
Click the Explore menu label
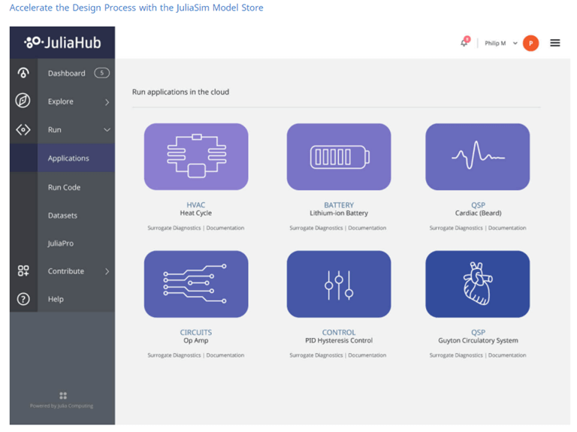tap(60, 101)
